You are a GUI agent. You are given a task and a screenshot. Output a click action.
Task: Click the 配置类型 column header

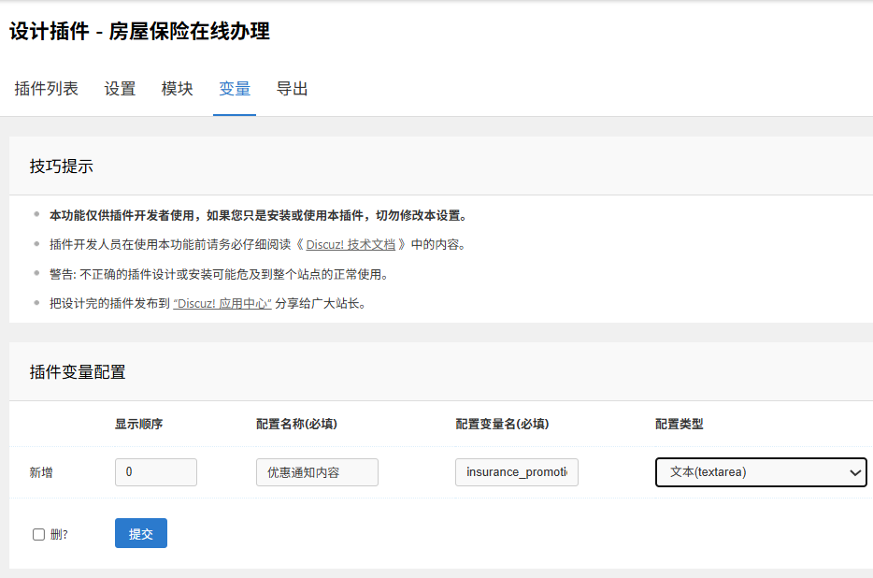tap(680, 424)
